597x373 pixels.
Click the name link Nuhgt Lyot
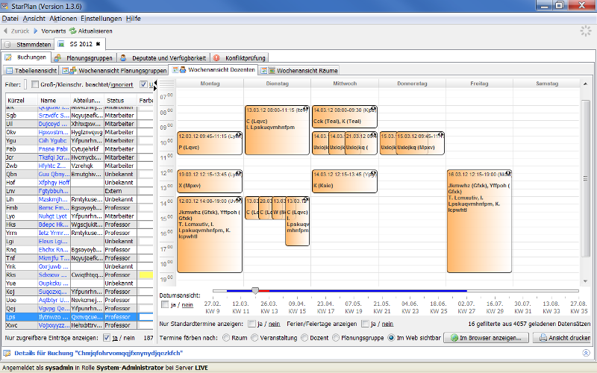pos(52,216)
